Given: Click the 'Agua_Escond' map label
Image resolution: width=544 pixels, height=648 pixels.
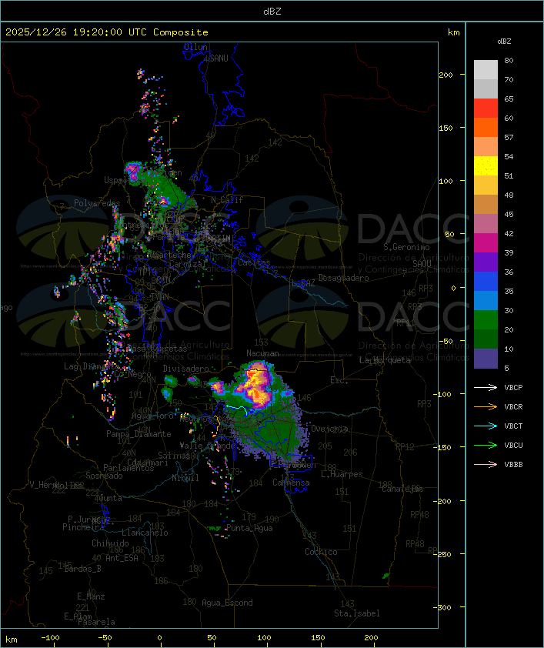Looking at the screenshot, I should click(x=227, y=603).
